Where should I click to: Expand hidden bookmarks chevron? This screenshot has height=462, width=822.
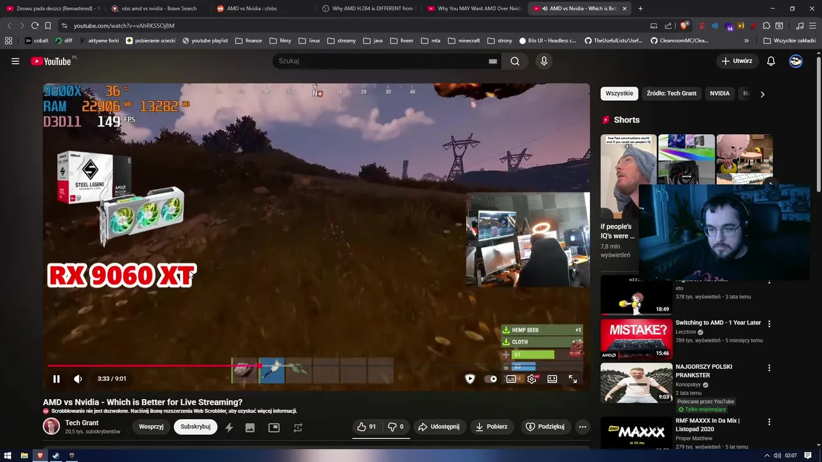coord(746,40)
